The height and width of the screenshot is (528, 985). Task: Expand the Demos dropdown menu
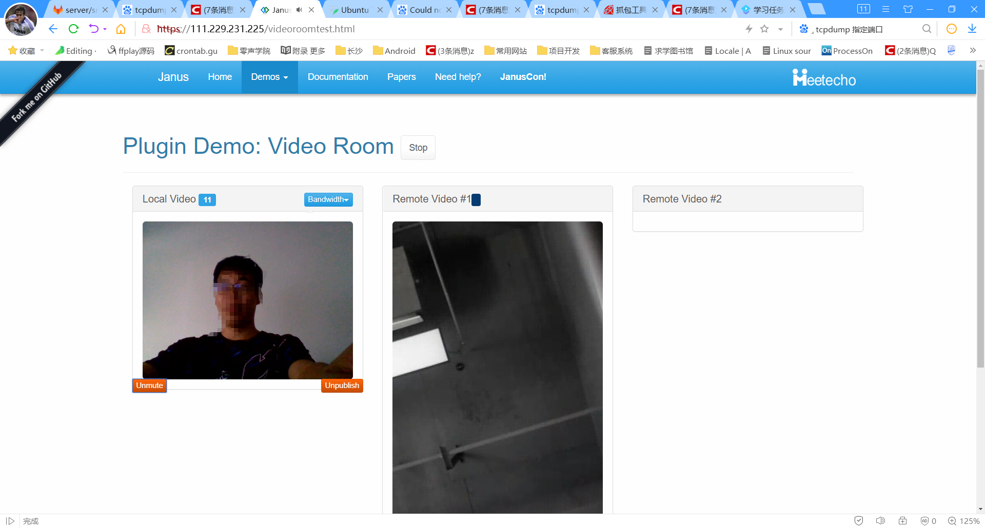point(270,77)
